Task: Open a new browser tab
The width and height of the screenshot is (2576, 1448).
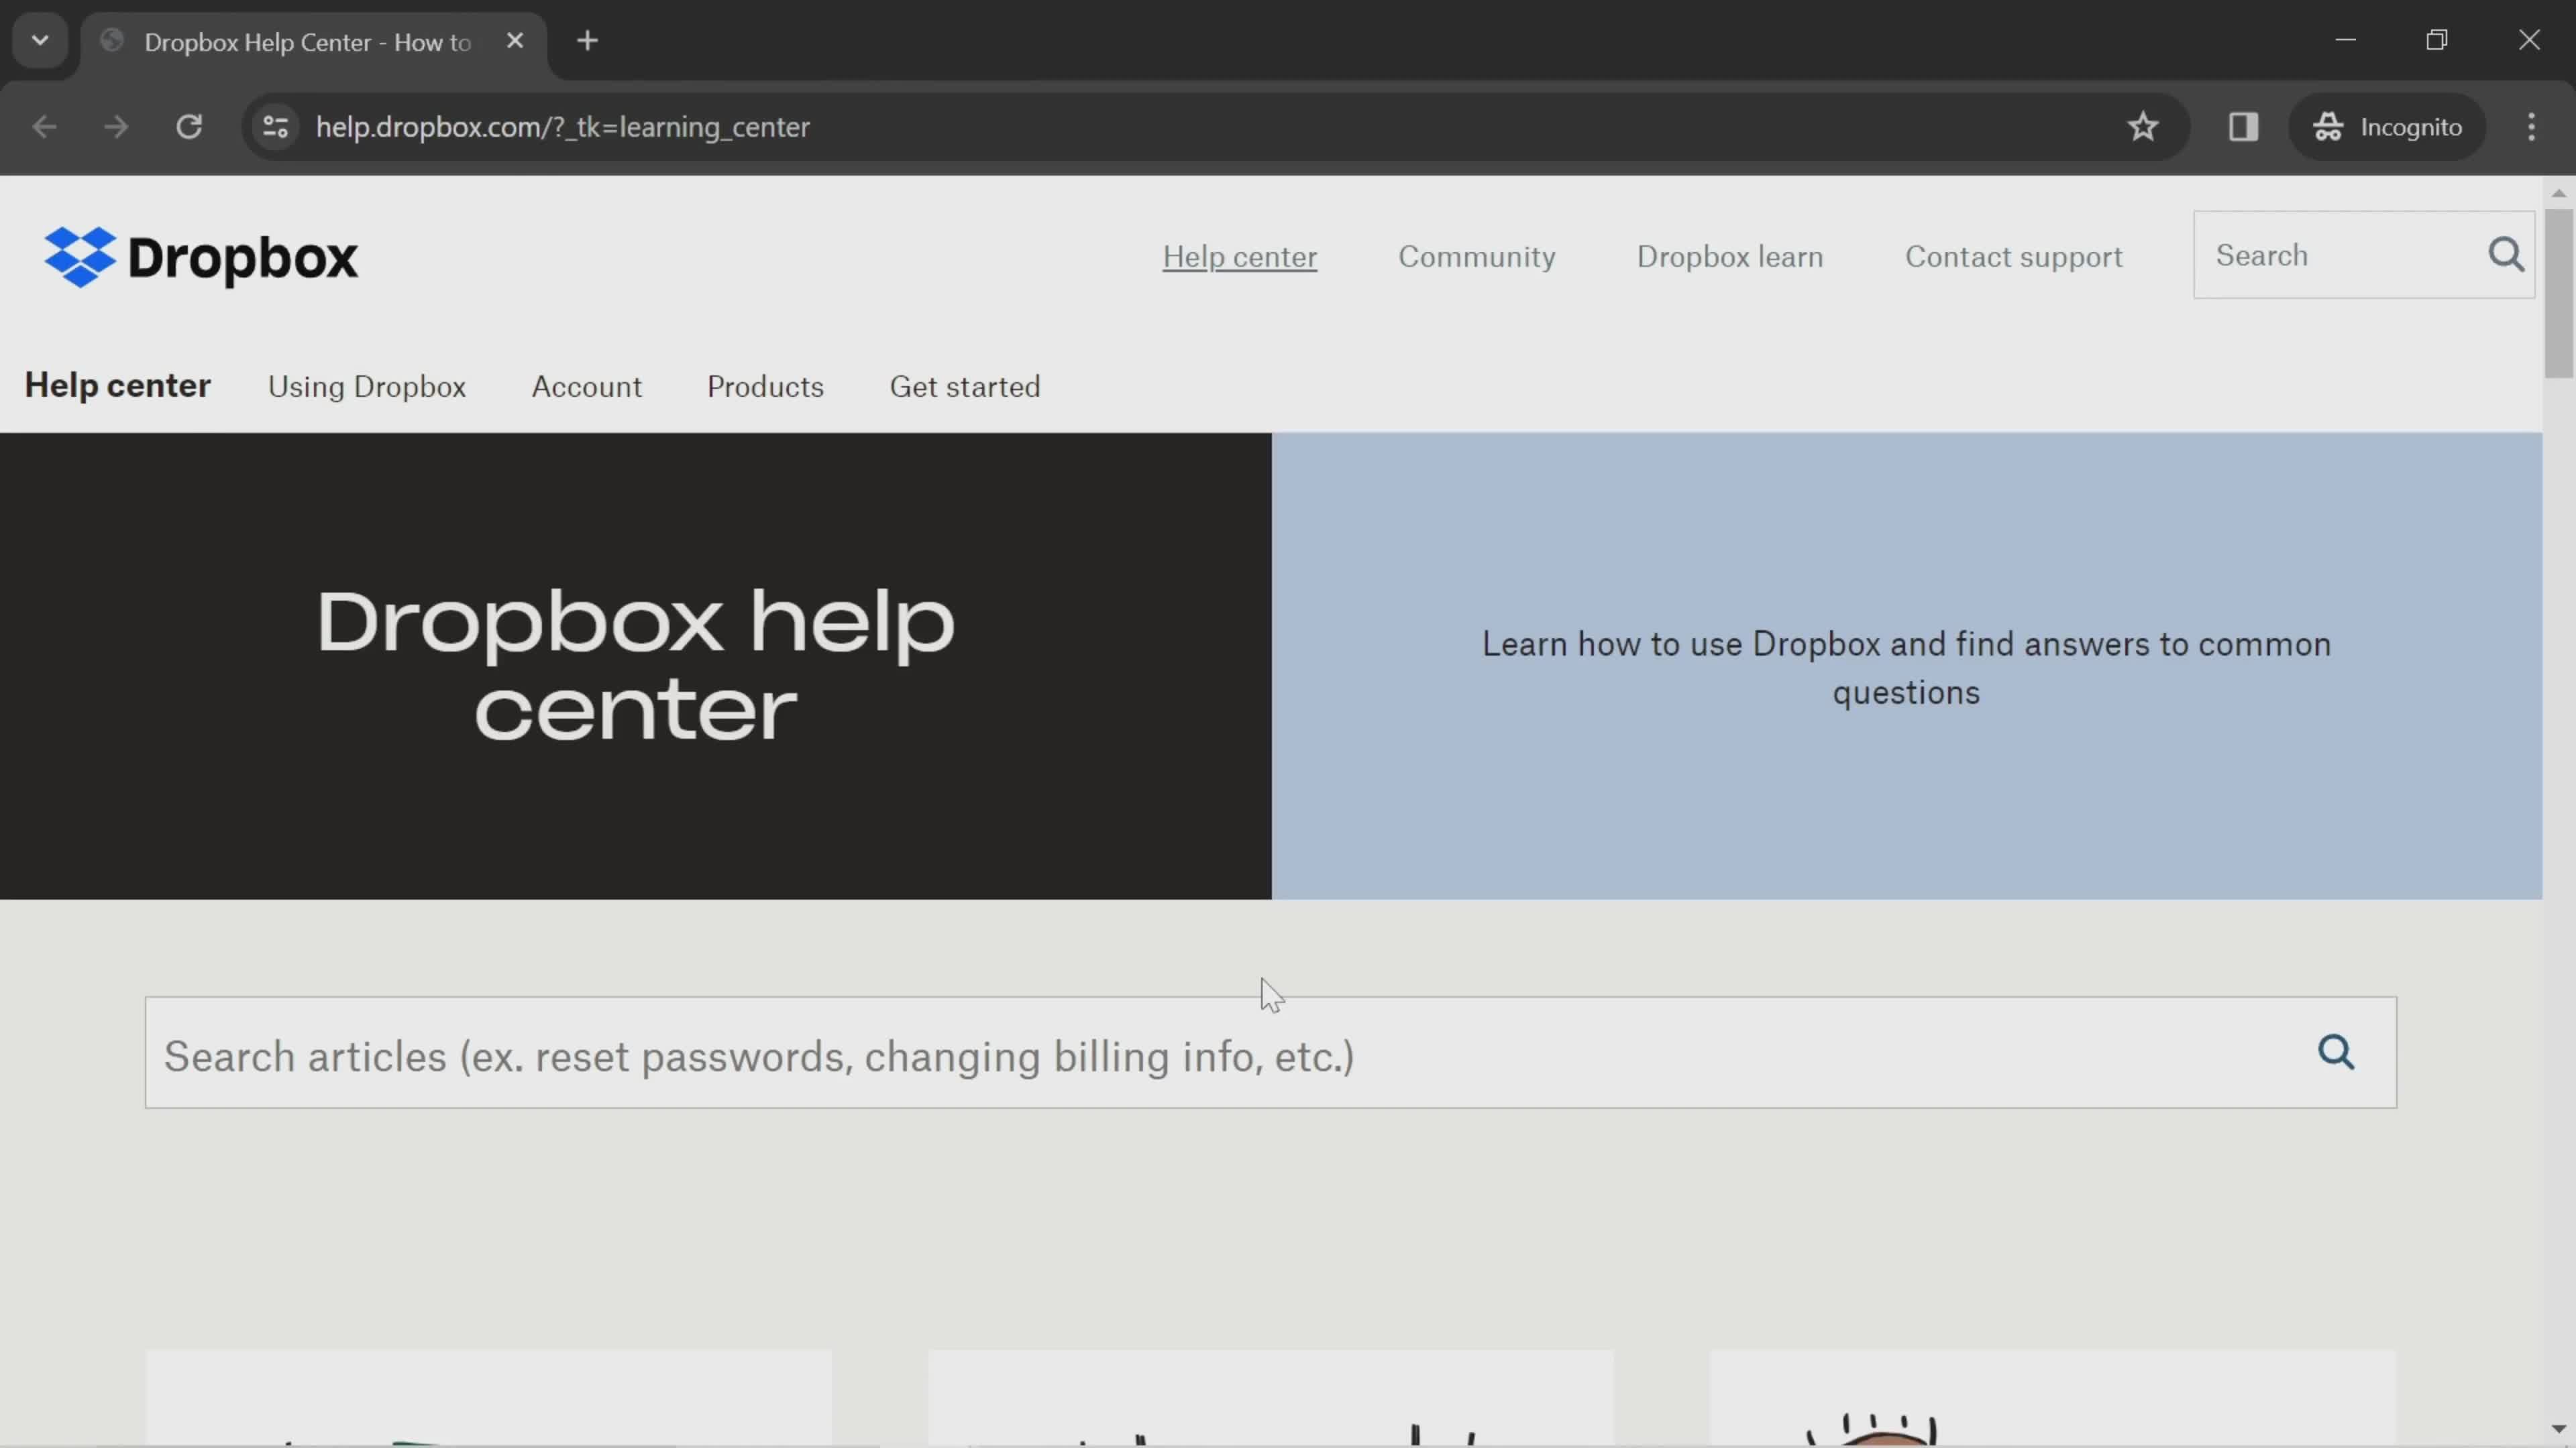Action: tap(587, 41)
